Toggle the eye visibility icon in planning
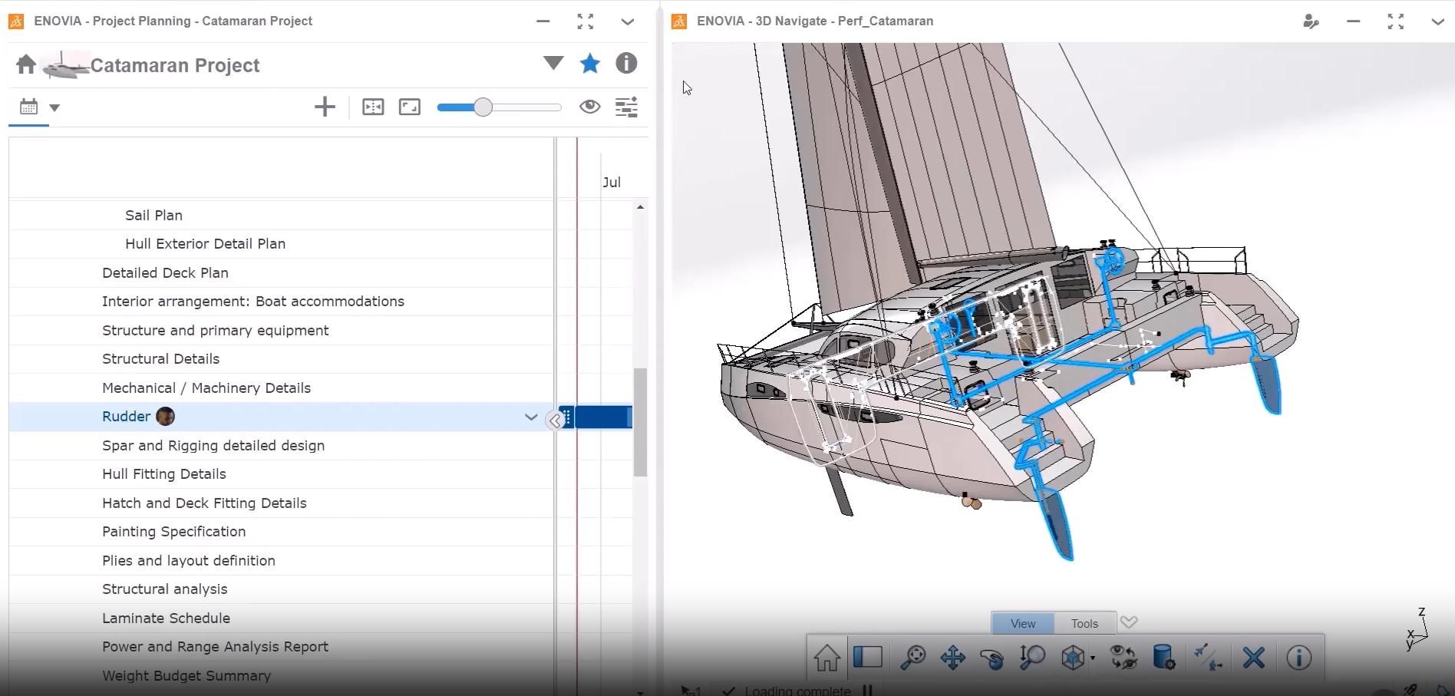 click(589, 107)
